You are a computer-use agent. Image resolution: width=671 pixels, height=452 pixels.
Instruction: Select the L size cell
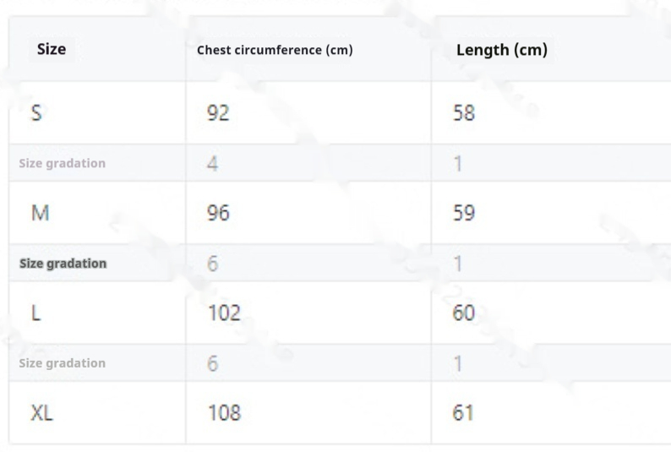pos(35,313)
